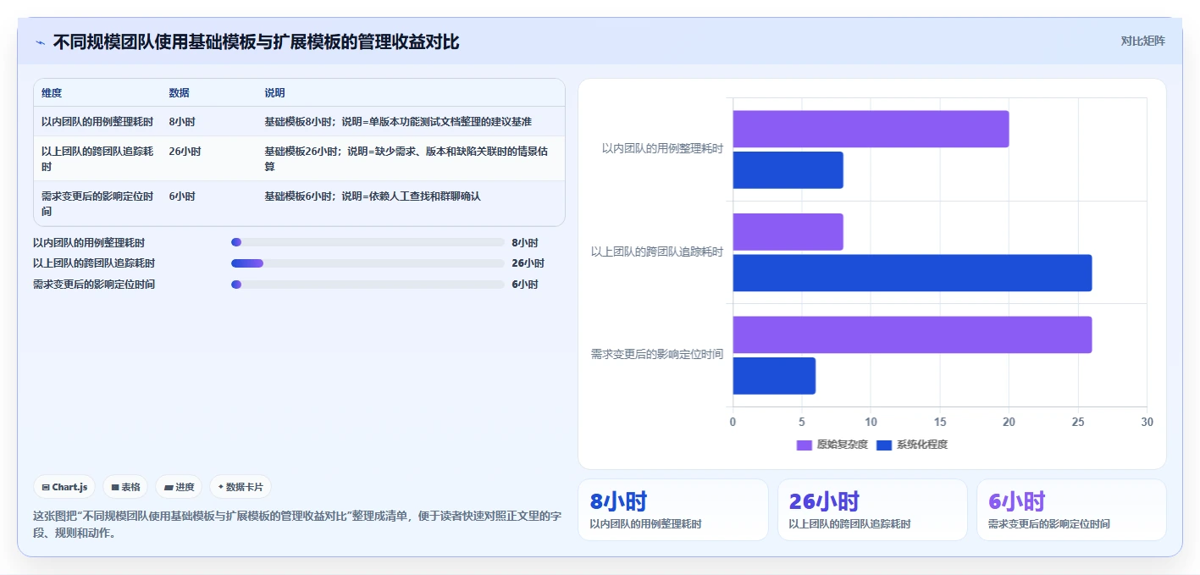Select table cell 以内团队的用例整理耗时

click(97, 122)
